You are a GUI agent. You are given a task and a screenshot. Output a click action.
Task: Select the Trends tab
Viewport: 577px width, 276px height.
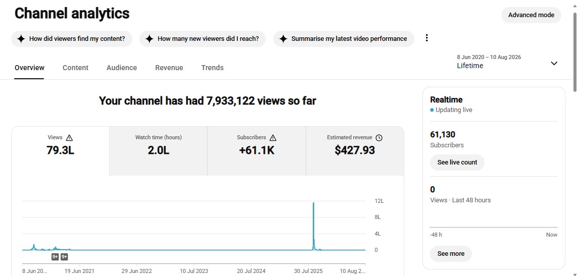pyautogui.click(x=212, y=68)
